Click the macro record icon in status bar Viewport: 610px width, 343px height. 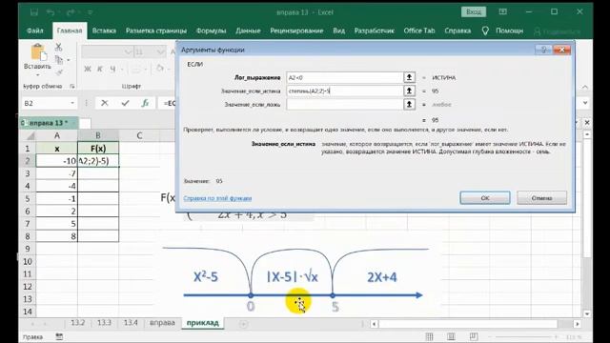(59, 336)
